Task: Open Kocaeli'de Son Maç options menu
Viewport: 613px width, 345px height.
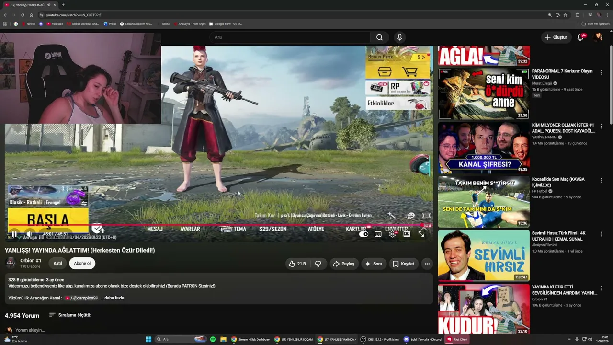Action: pos(602,180)
